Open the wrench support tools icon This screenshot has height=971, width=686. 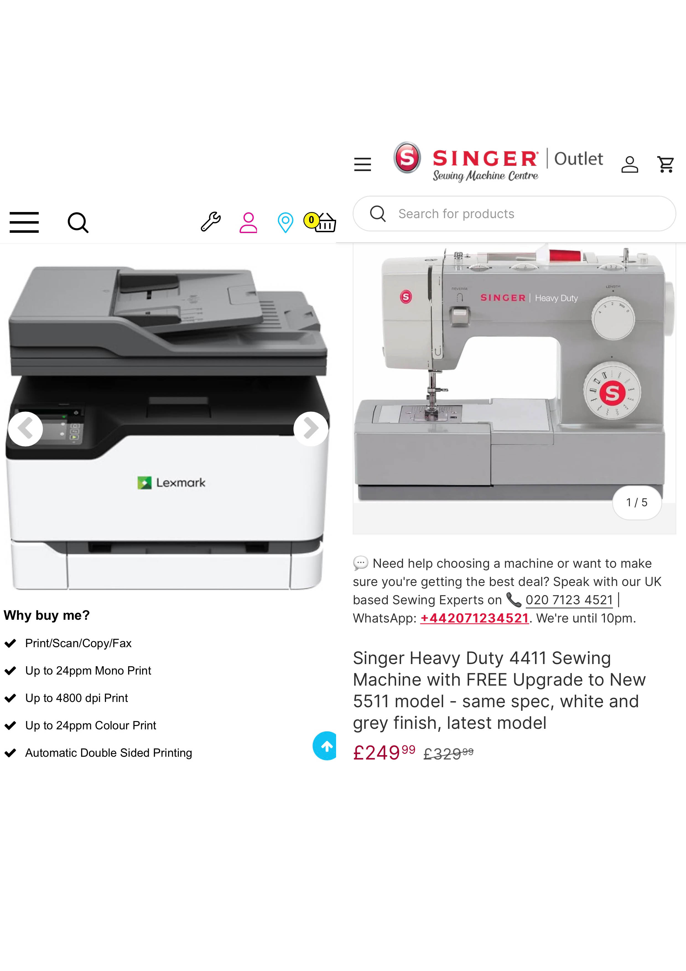point(211,222)
